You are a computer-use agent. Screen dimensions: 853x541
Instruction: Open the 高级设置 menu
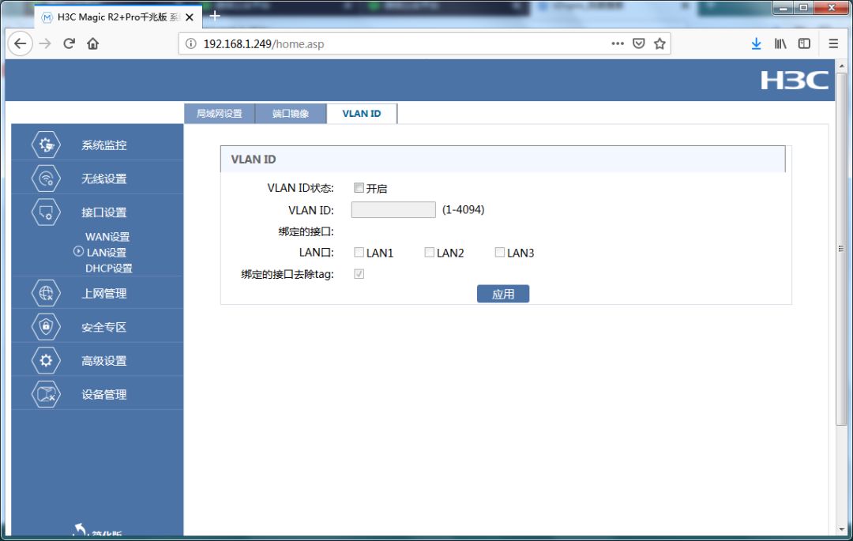click(104, 361)
